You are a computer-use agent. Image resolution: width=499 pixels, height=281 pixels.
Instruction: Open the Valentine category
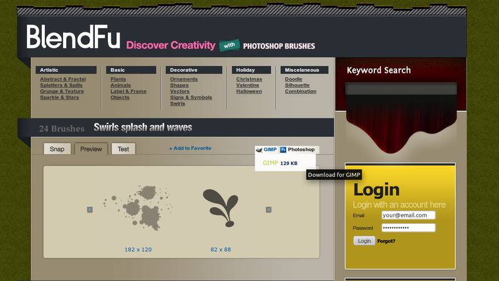(248, 85)
